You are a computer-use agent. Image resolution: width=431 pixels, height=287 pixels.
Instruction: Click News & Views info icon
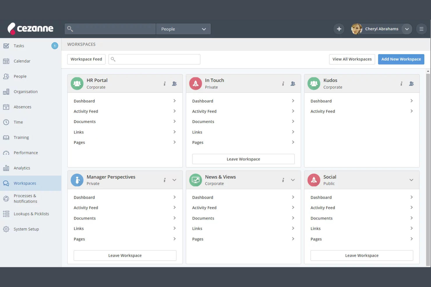pyautogui.click(x=283, y=180)
